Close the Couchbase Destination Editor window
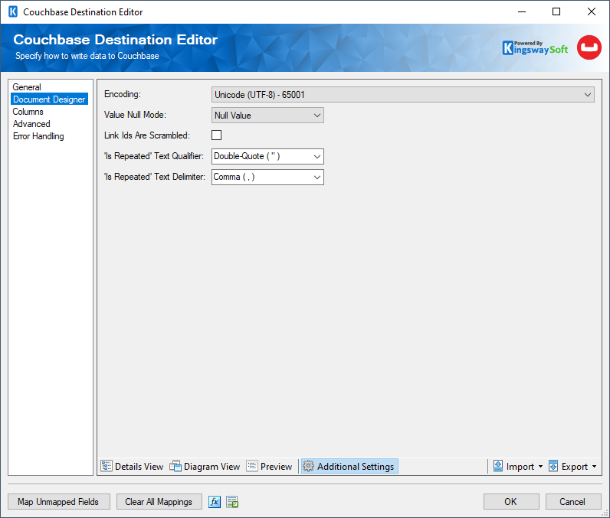The width and height of the screenshot is (610, 518). (592, 11)
